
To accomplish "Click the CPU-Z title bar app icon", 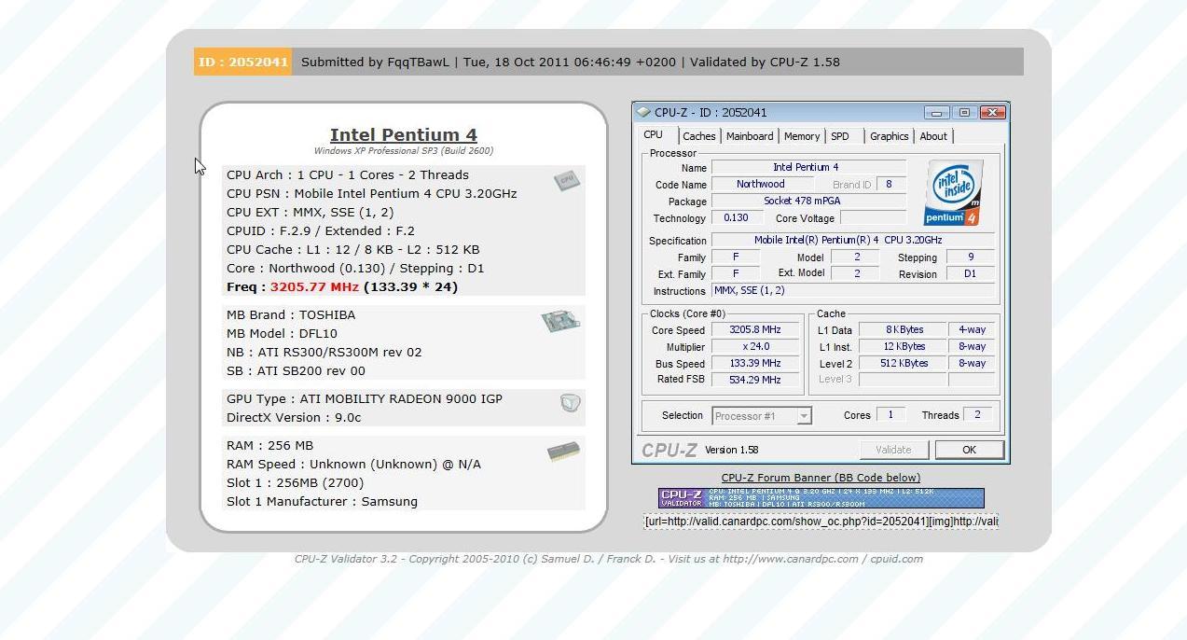I will 643,112.
